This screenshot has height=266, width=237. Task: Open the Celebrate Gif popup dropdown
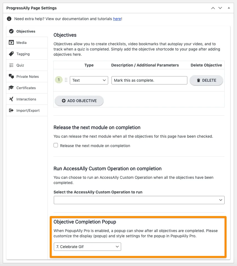coord(87,246)
